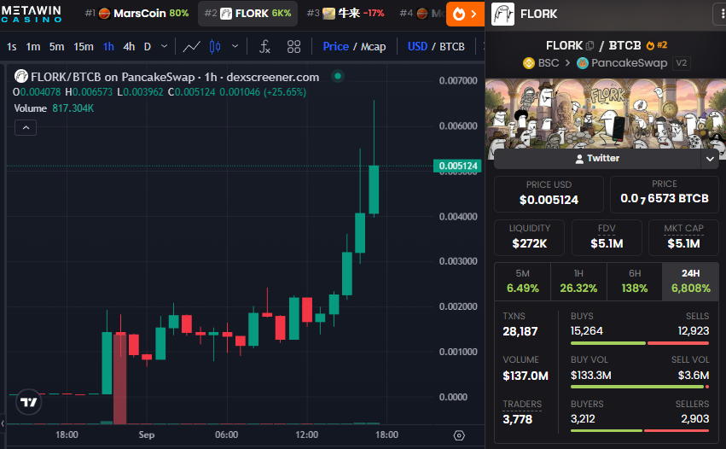Click the orange fire trending button
This screenshot has height=449, width=726.
pos(465,14)
